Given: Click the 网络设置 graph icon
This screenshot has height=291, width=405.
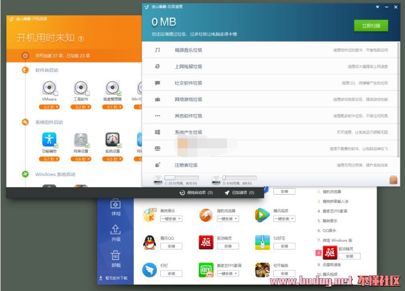Looking at the screenshot, I should point(81,139).
